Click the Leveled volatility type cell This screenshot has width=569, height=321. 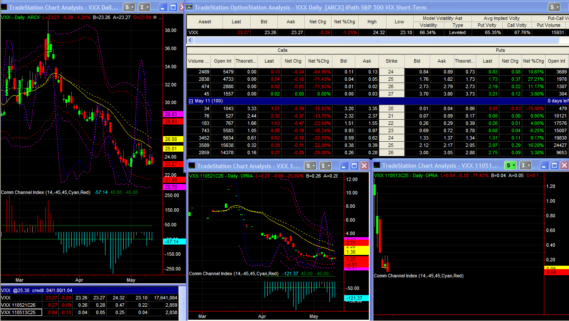pos(457,32)
